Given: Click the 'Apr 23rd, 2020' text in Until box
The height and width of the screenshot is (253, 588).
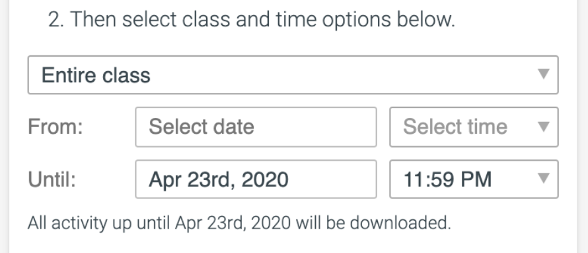Looking at the screenshot, I should [x=219, y=180].
